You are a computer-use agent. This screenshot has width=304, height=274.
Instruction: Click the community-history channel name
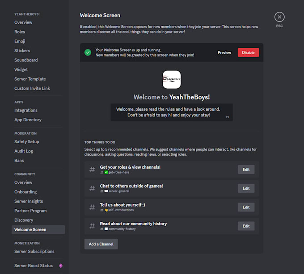coord(122,229)
